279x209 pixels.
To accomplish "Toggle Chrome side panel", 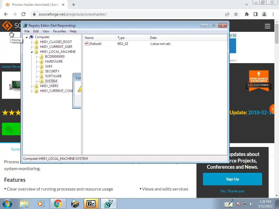I will tap(256, 14).
